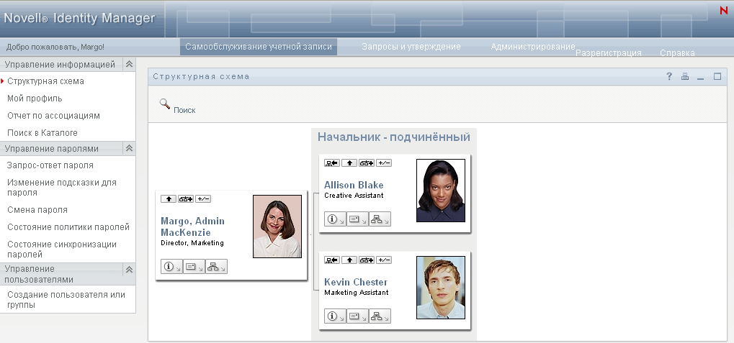
Task: Click Margo's send mail card icon
Action: pos(194,266)
